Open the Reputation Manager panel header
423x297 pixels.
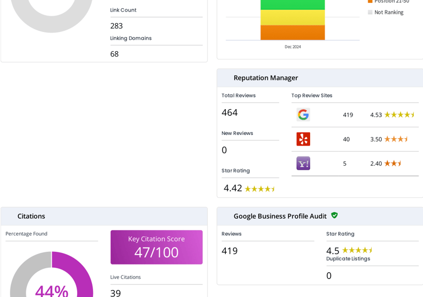pos(320,78)
